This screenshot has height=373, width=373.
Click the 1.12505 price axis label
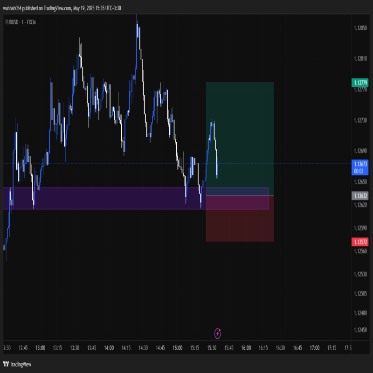pyautogui.click(x=360, y=294)
